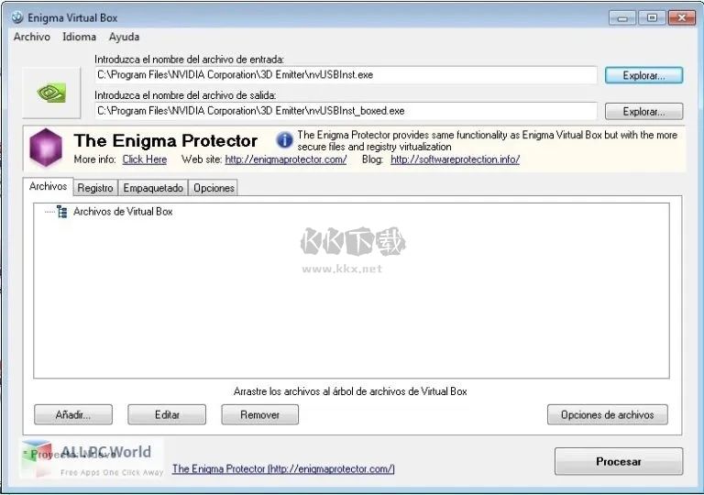Open the Idioma menu

pos(79,37)
